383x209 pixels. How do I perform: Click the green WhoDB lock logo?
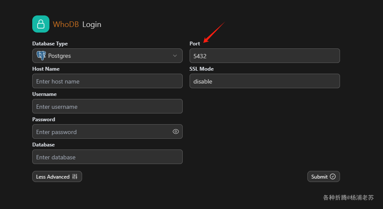[x=41, y=24]
